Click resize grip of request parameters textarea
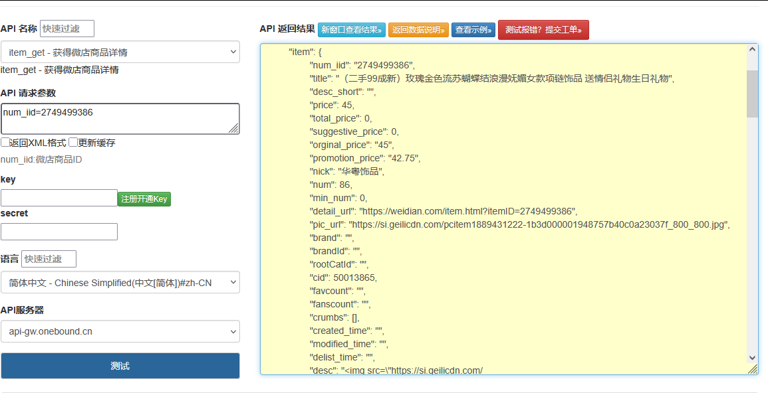 pos(234,129)
